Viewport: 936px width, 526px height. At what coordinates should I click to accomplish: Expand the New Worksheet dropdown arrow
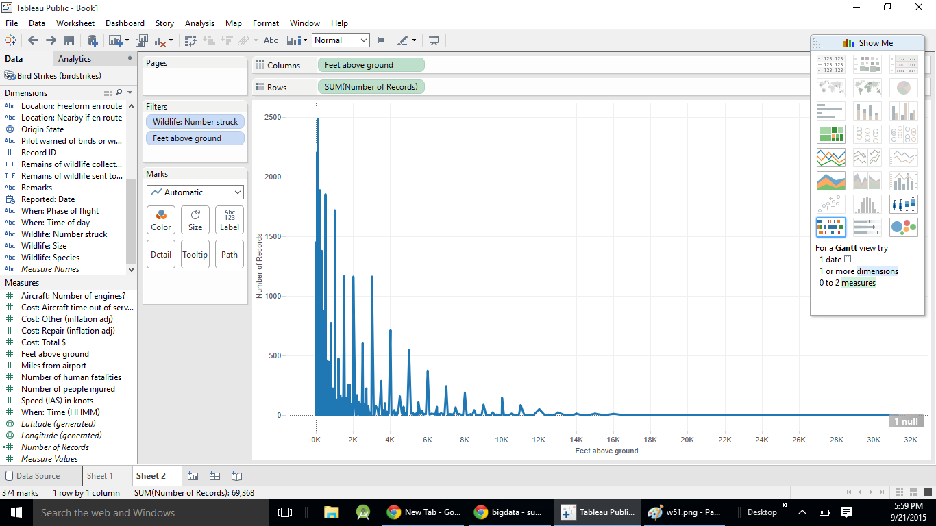(126, 40)
